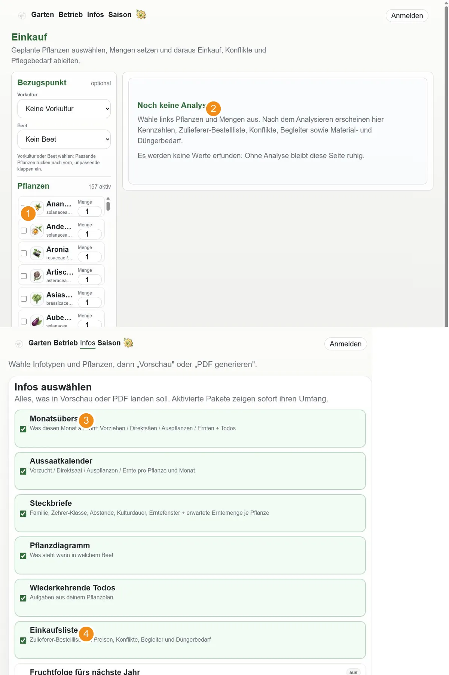
Task: Click the gear icon beside lower Saison
Action: pyautogui.click(x=128, y=343)
